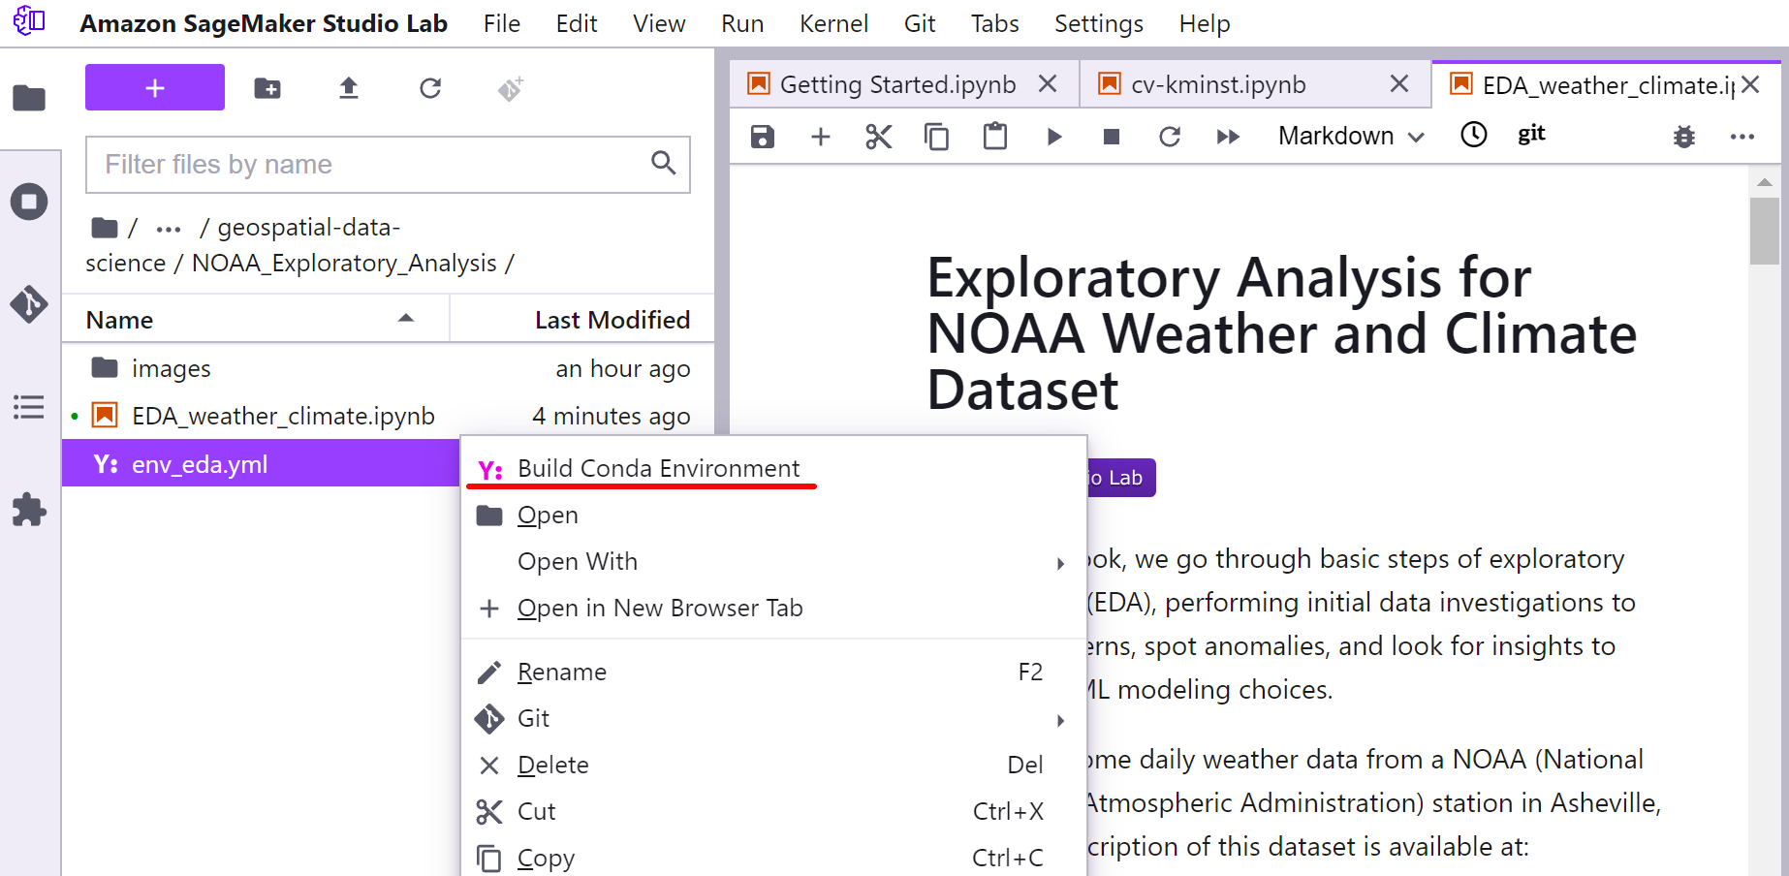
Task: Go to root folder in breadcrumb
Action: [x=105, y=228]
